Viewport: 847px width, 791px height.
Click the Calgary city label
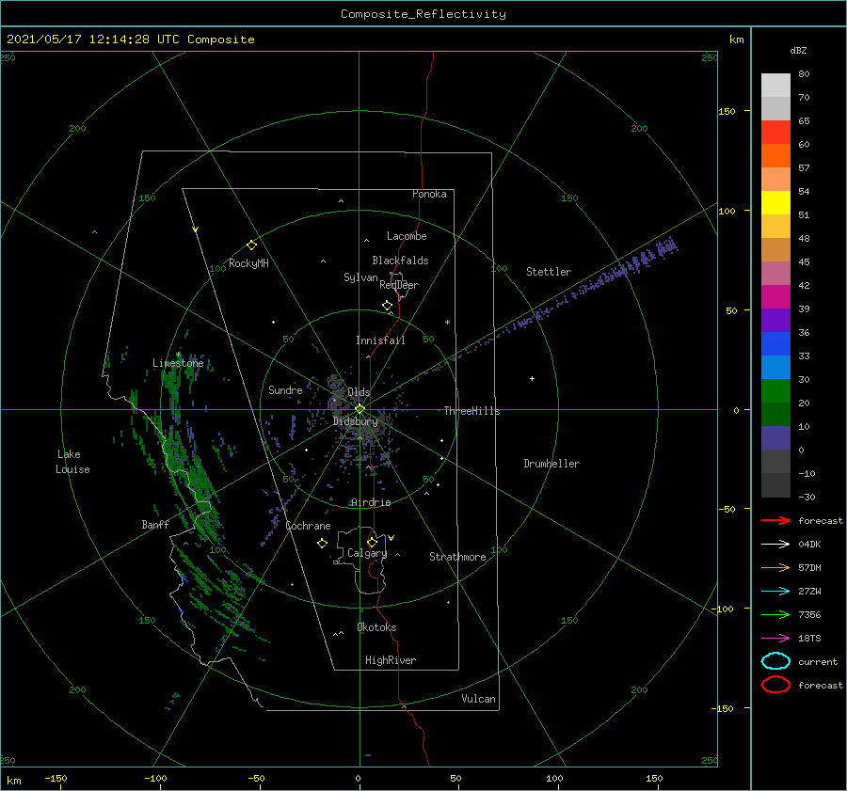click(367, 553)
